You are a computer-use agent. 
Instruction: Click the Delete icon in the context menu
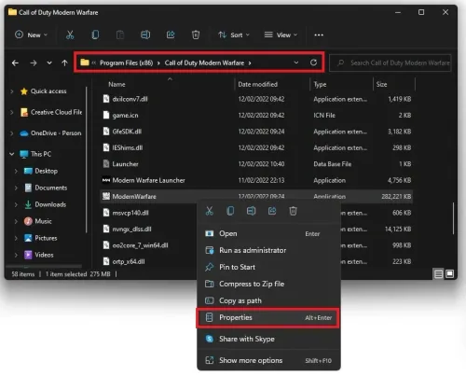click(293, 211)
